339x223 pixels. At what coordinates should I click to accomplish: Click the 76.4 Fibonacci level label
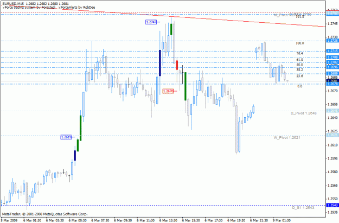coord(299,53)
